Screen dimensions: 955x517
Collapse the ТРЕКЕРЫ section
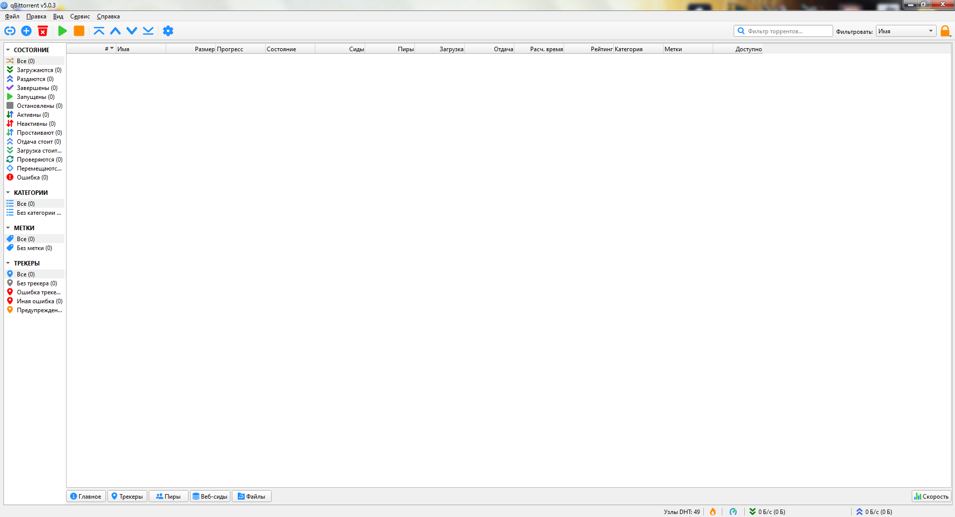tap(8, 263)
